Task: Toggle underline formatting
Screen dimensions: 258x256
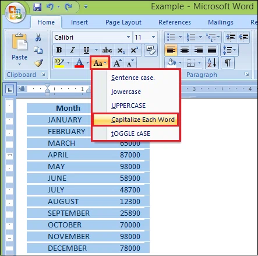Action: pos(86,50)
